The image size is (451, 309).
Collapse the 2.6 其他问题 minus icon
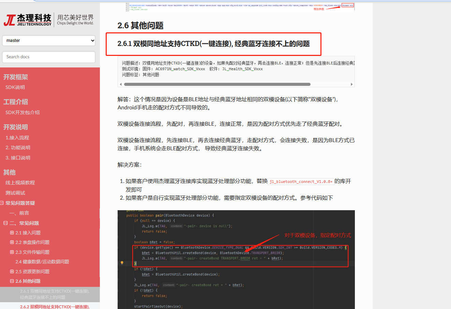(12, 281)
